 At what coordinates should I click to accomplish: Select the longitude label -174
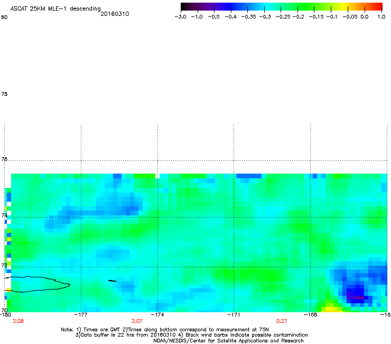click(x=157, y=315)
